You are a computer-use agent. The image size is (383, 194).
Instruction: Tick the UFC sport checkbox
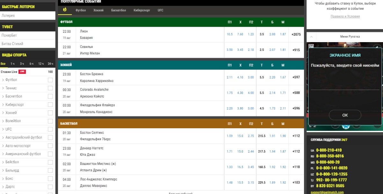[x=50, y=129]
